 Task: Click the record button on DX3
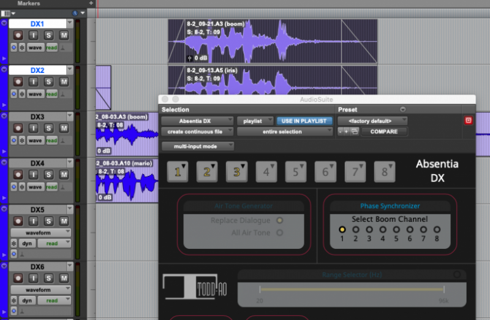18,128
